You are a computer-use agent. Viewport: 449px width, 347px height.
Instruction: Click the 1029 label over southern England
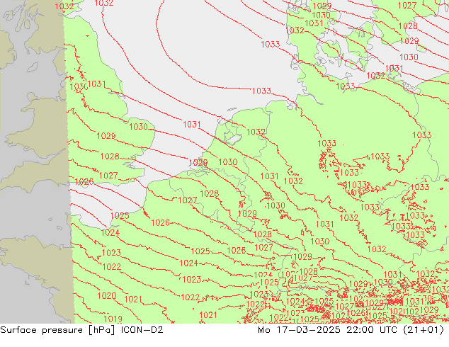pyautogui.click(x=106, y=135)
